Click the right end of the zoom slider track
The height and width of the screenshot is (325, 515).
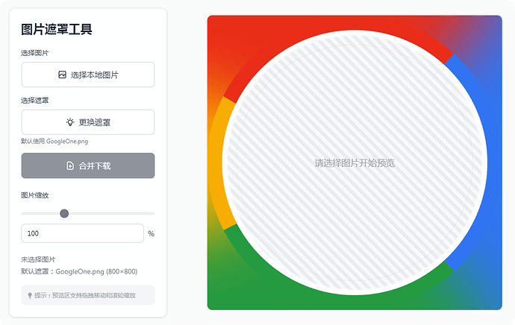[x=153, y=213]
